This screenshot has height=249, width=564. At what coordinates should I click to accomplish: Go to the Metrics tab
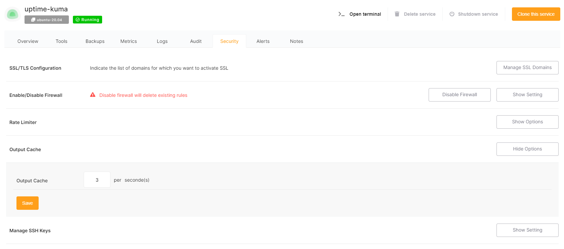(x=129, y=41)
